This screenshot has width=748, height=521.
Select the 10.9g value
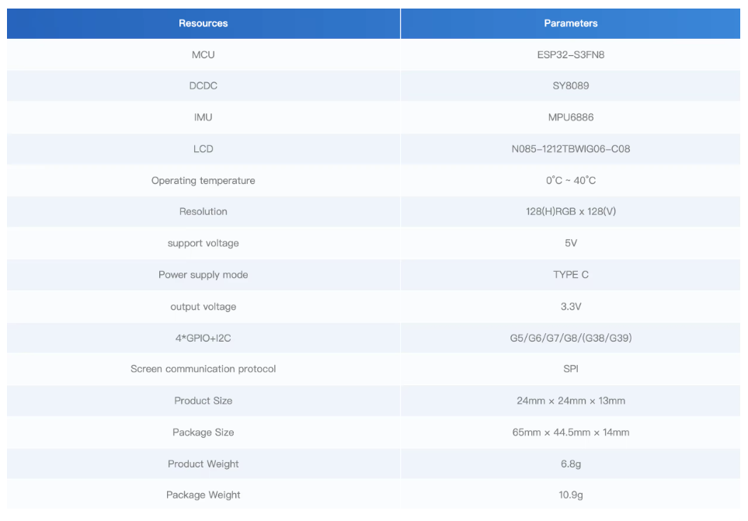click(x=571, y=495)
